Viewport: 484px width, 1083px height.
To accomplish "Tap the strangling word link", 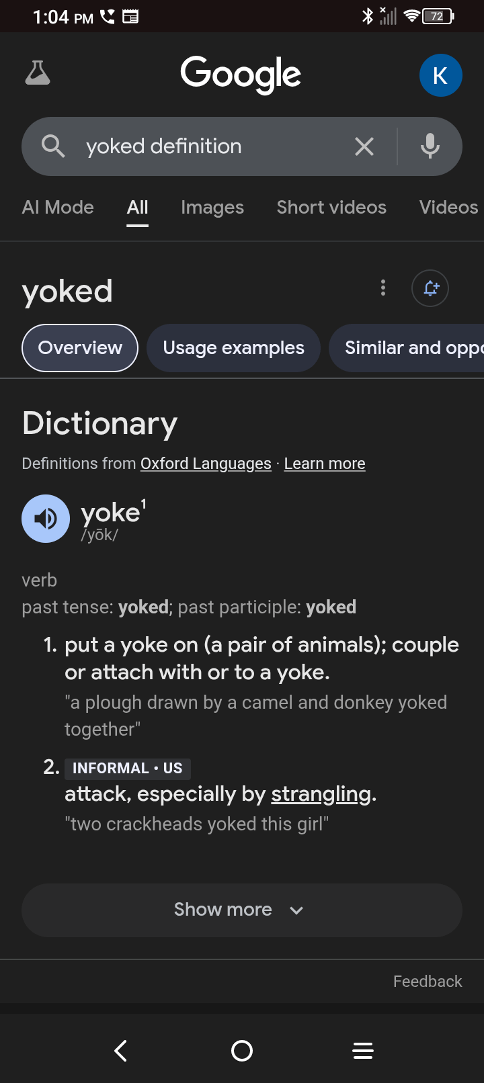I will (321, 794).
